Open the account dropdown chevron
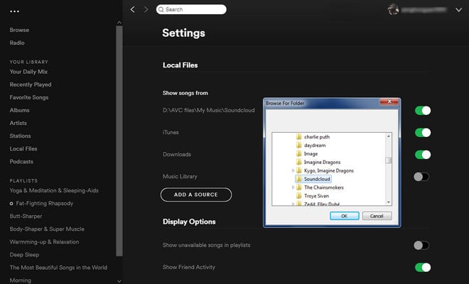The height and width of the screenshot is (284, 469). pyautogui.click(x=458, y=10)
